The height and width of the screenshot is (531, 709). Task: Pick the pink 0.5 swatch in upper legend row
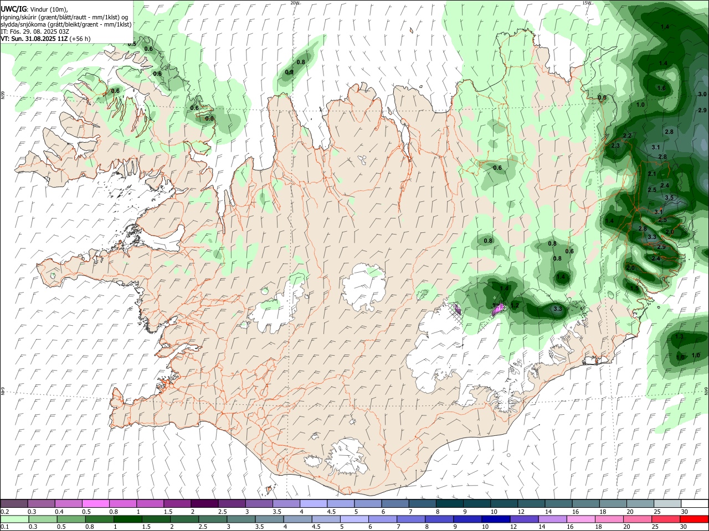tap(96, 503)
